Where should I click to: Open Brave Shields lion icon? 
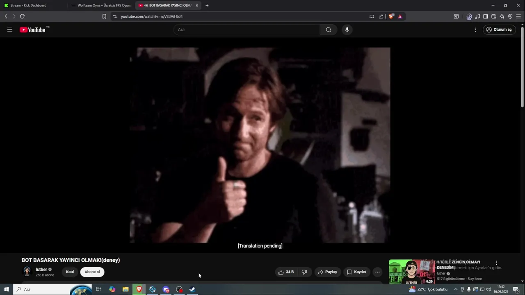click(x=391, y=16)
